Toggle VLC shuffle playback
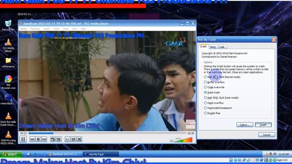Viewport: 292px width, 164px height. 79,139
